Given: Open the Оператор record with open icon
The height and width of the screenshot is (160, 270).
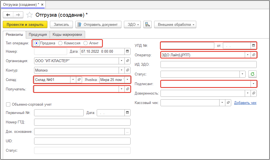Looking at the screenshot, I should tap(254, 55).
